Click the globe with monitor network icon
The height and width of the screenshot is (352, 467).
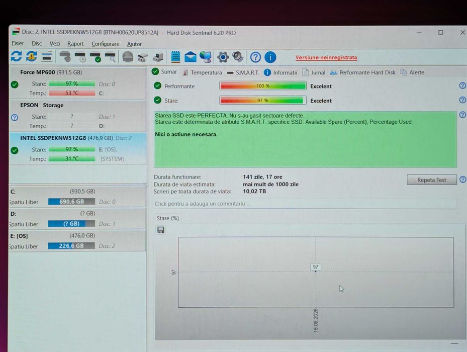click(206, 57)
